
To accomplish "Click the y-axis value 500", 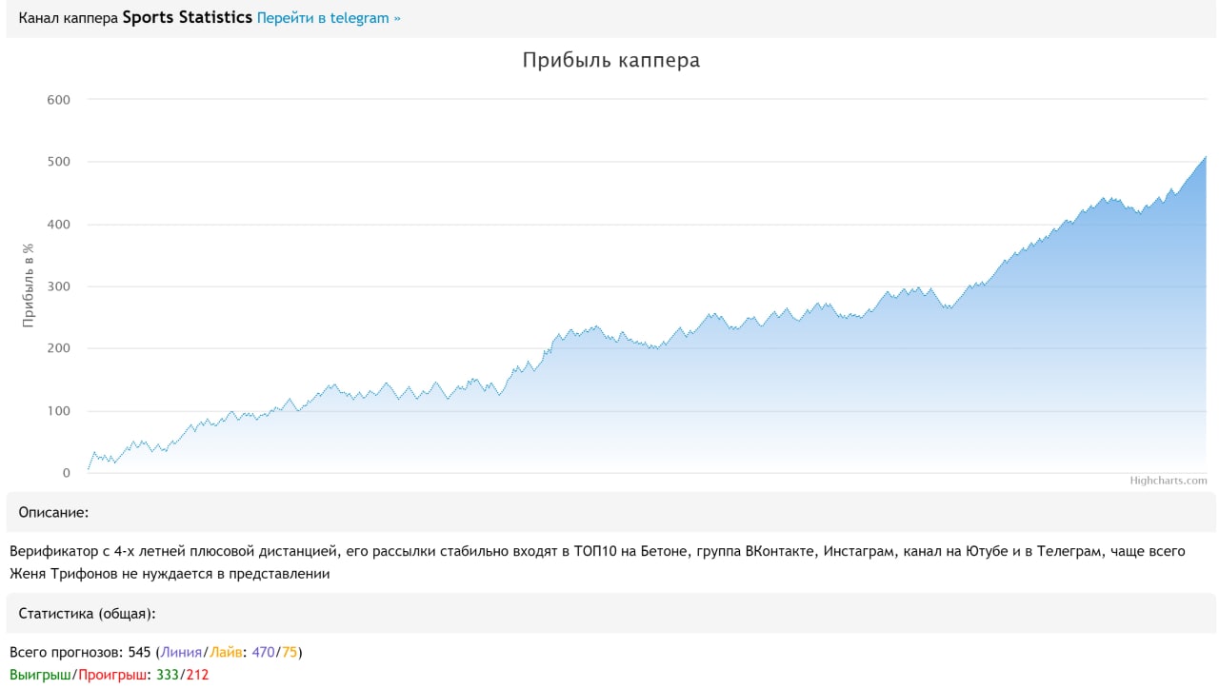I will pos(59,162).
